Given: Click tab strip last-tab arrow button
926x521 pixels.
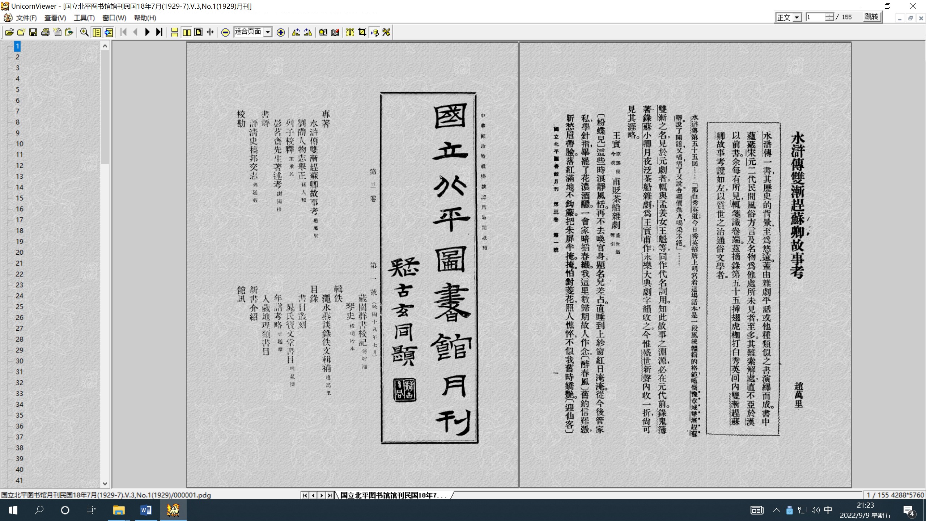Looking at the screenshot, I should coord(330,495).
